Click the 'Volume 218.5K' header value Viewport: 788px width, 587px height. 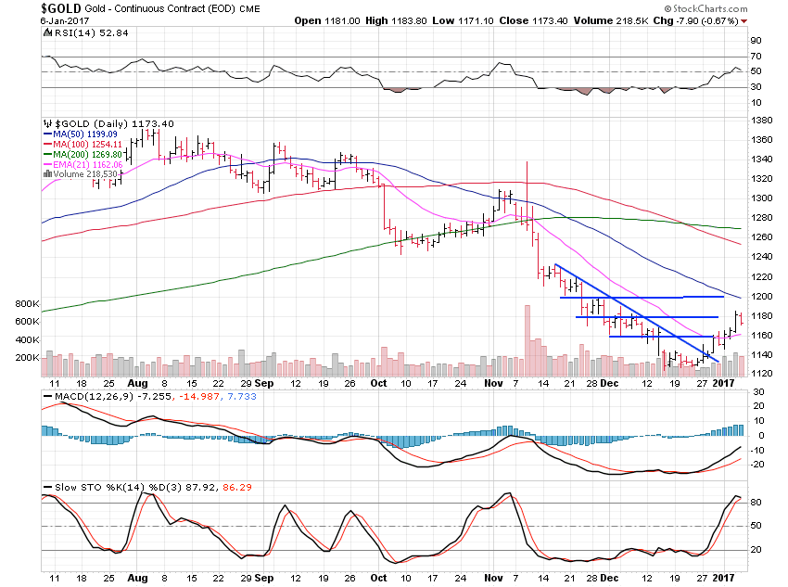coord(611,21)
